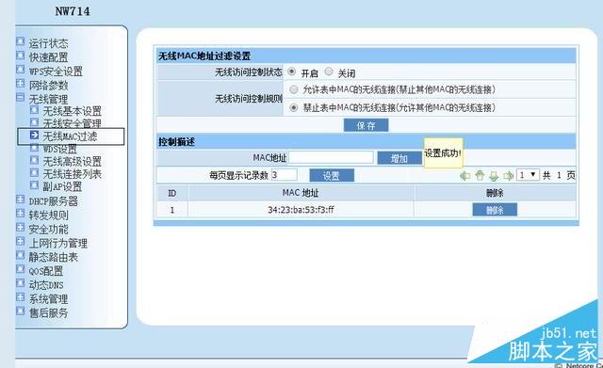Focus the MAC地址 input field
This screenshot has height=368, width=603.
(x=331, y=157)
